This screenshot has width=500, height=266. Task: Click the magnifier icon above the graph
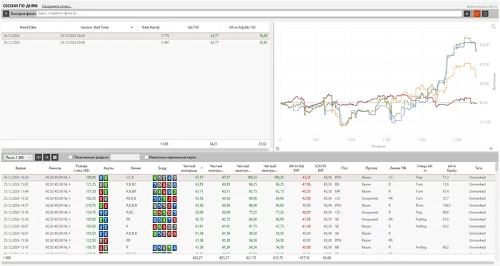494,26
